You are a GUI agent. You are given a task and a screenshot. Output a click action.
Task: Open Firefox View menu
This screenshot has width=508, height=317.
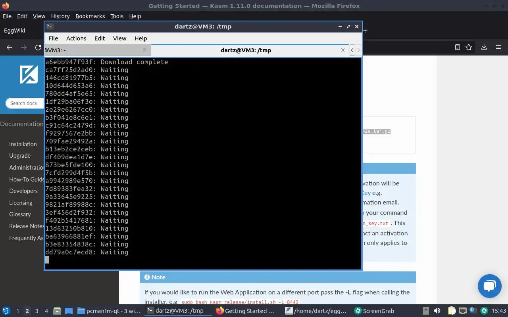tap(39, 16)
